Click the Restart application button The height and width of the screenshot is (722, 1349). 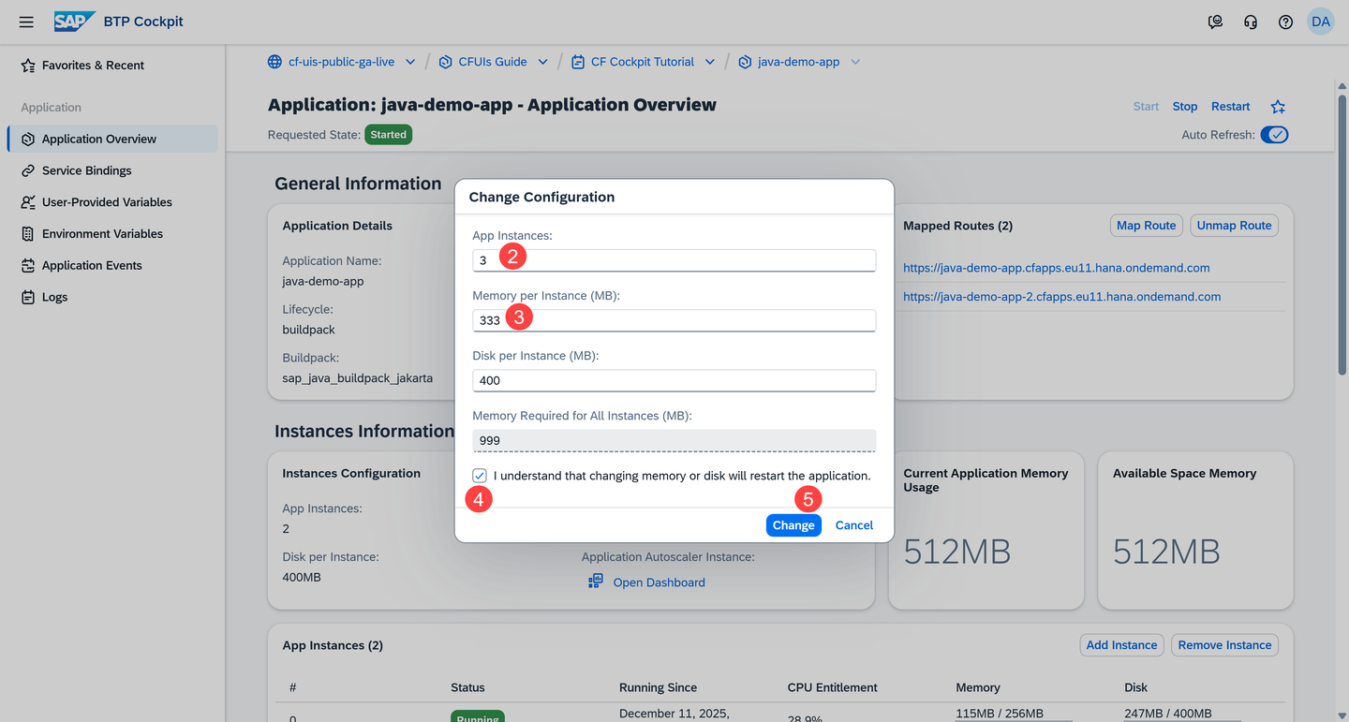pyautogui.click(x=1231, y=107)
